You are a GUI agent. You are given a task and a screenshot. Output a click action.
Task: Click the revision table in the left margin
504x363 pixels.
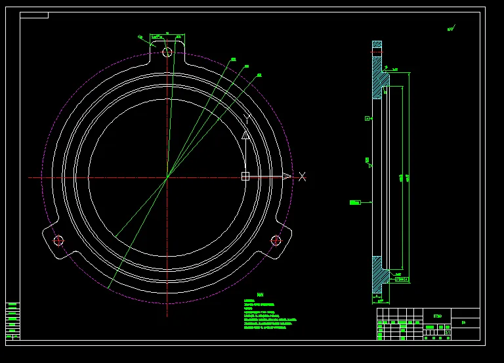(x=13, y=321)
